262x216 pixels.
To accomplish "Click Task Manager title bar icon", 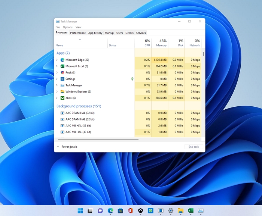I will pos(58,21).
